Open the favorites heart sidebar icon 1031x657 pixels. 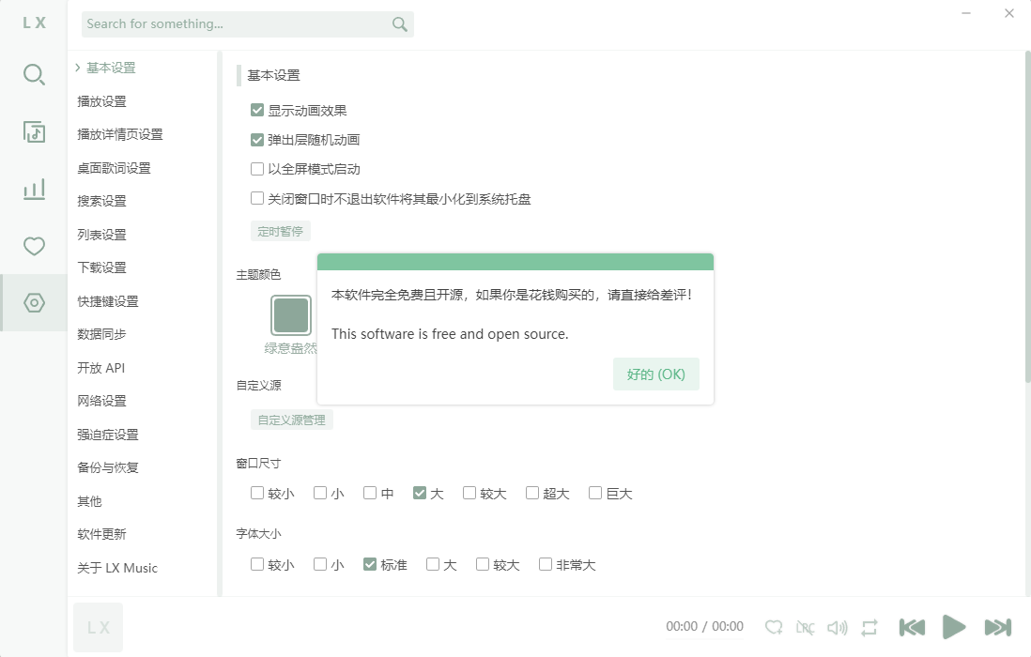tap(34, 247)
